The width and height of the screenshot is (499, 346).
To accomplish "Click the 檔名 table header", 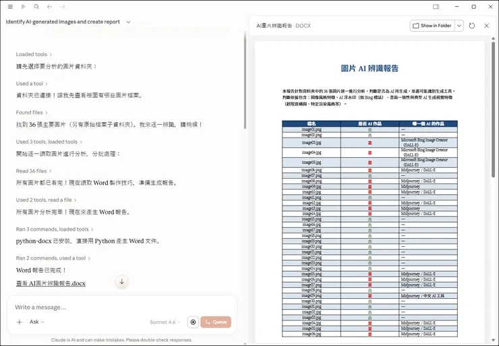I will 312,123.
